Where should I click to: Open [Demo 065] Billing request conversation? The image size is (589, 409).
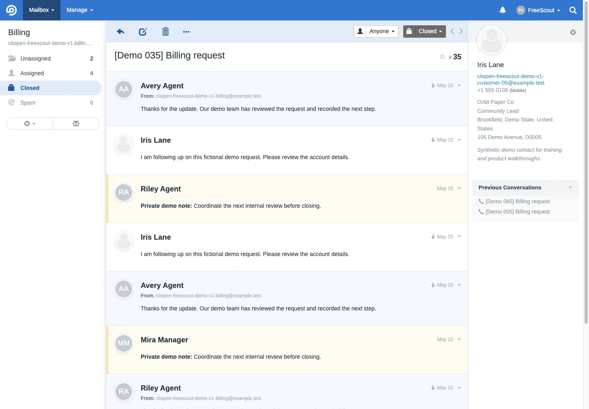coord(518,202)
